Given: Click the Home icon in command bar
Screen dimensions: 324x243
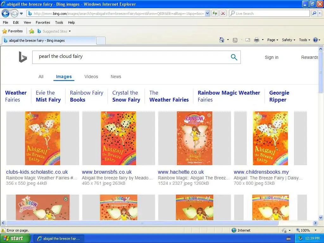Looking at the screenshot, I should (222, 40).
